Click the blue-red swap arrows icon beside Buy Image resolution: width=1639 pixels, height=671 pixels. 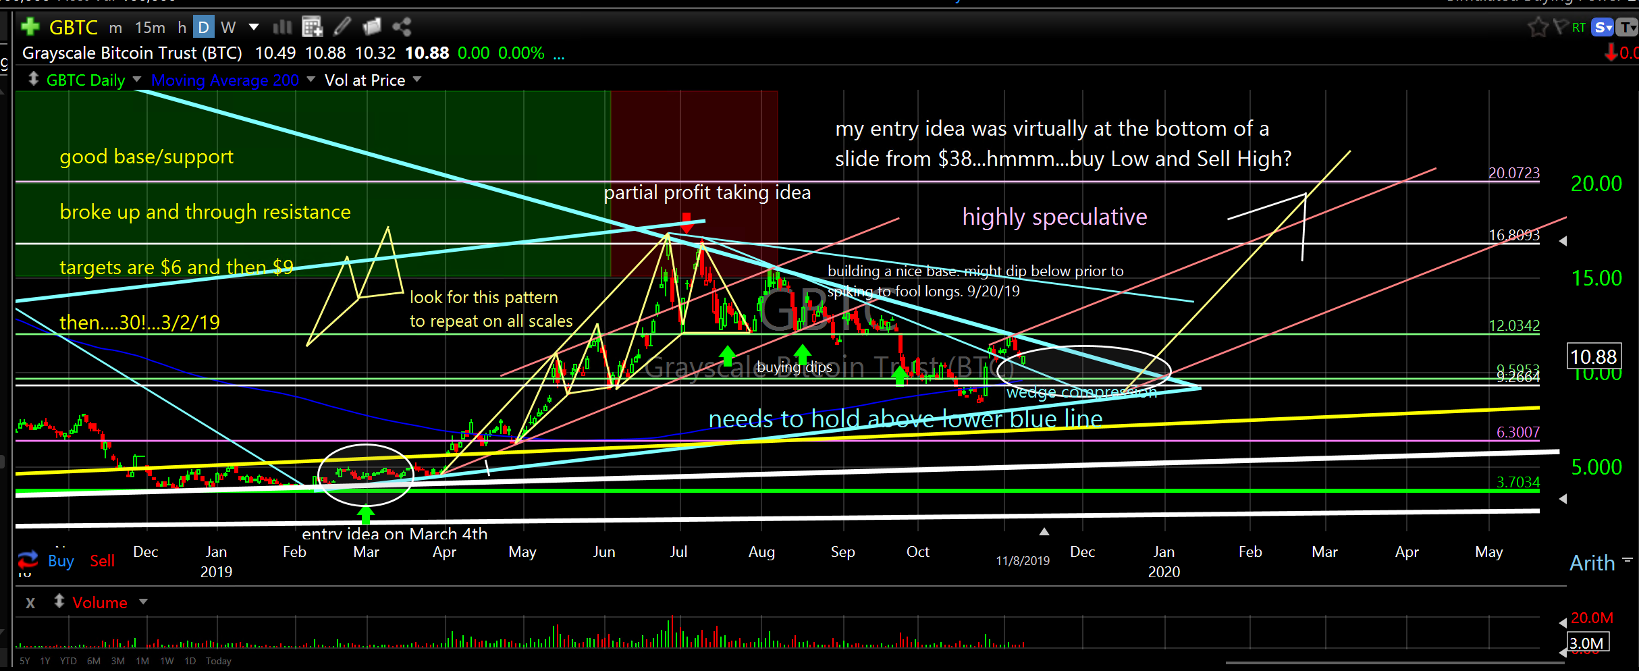(x=28, y=560)
